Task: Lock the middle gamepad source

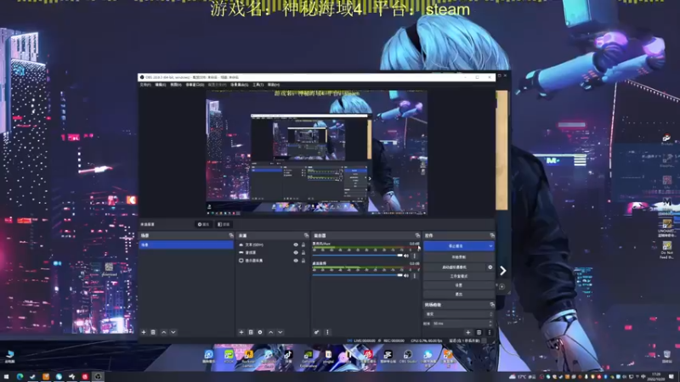Action: tap(303, 252)
